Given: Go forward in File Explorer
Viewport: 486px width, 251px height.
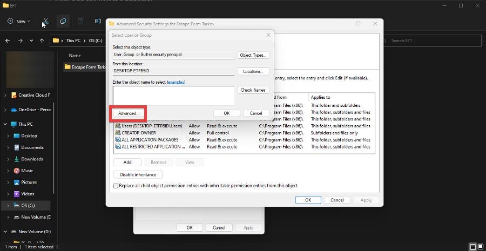Looking at the screenshot, I should tap(20, 40).
